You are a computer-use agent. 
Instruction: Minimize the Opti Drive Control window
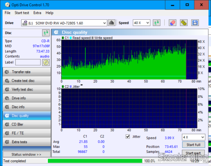[x=172, y=5]
